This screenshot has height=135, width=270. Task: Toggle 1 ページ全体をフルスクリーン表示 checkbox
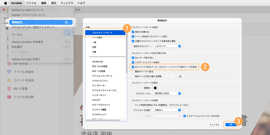click(x=133, y=36)
